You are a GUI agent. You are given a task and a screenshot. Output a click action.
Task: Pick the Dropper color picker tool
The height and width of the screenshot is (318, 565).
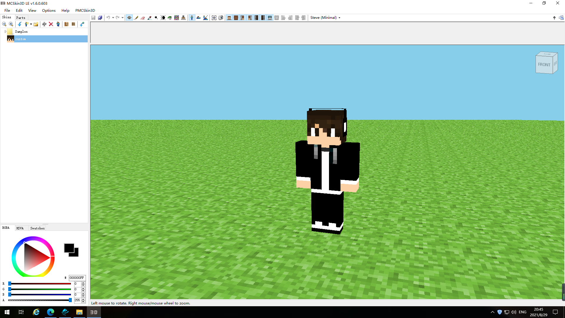click(149, 18)
